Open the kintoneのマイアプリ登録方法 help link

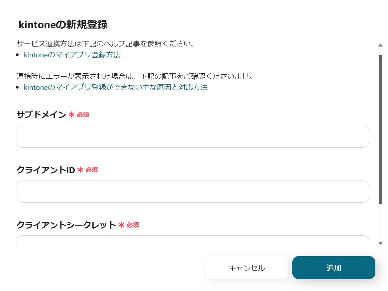tap(72, 55)
